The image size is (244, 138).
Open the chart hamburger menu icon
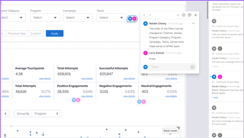178,128
